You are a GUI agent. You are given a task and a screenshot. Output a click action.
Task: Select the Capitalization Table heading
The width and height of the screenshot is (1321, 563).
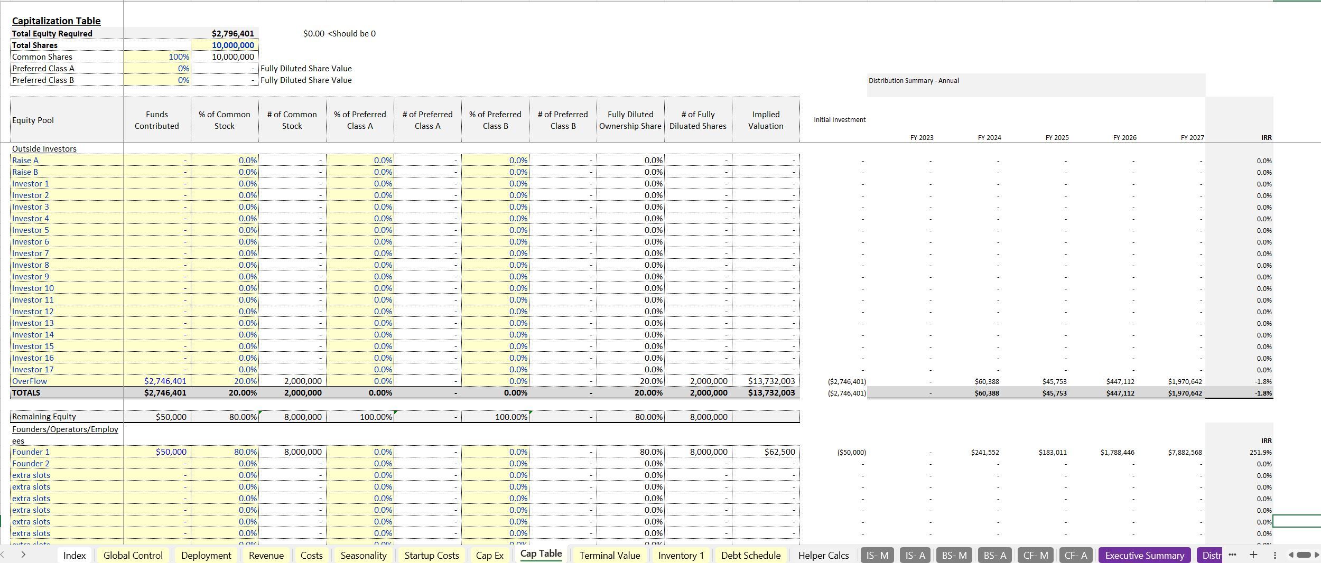(56, 21)
